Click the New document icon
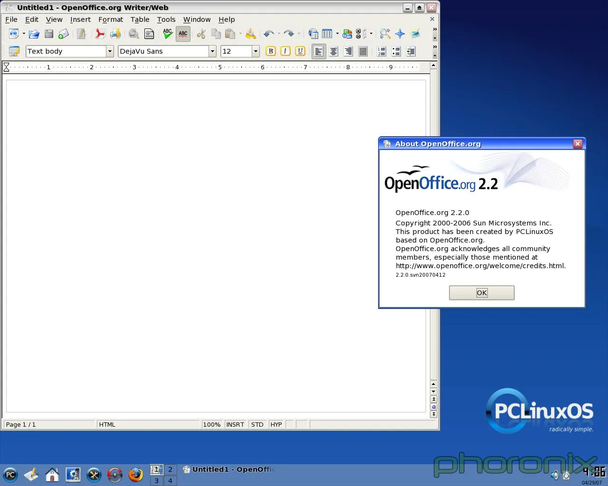This screenshot has height=486, width=608. tap(13, 34)
